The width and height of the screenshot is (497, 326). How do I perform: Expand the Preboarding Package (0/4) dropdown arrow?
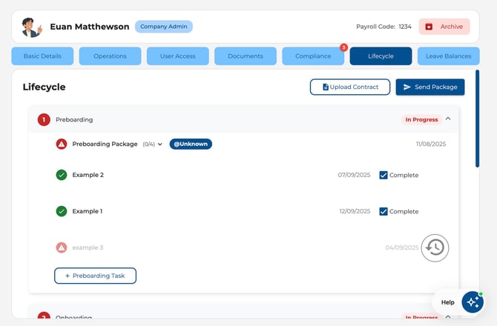tap(160, 144)
